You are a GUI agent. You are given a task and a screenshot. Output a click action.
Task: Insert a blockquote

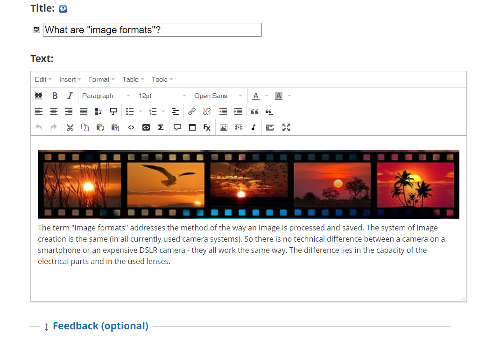254,112
